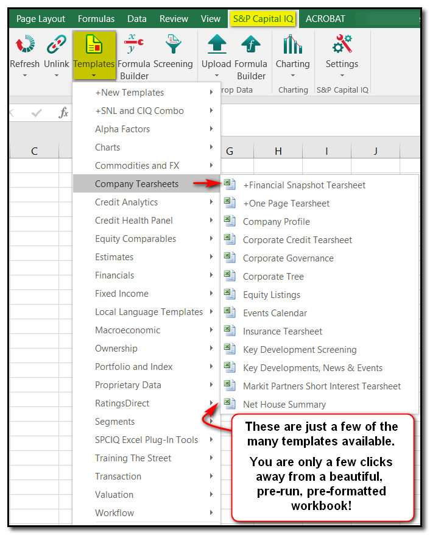Open SPCIQ Excel Plug-In Tools submenu
The image size is (430, 535).
(147, 439)
